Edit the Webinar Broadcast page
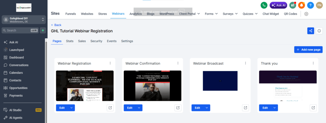326x123 pixels. click(x=197, y=108)
